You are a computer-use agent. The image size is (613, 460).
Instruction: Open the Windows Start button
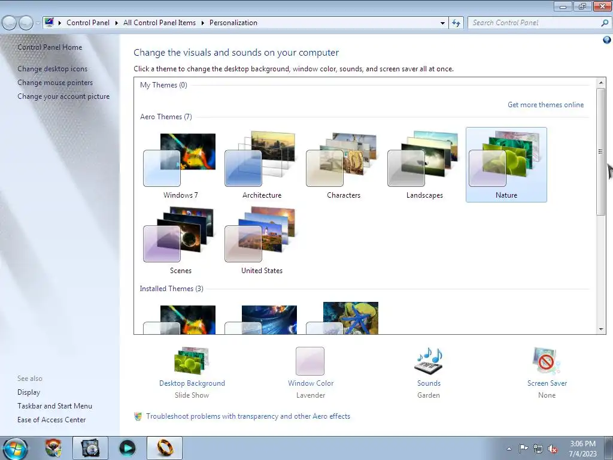tap(16, 449)
